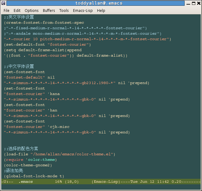The height and width of the screenshot is (191, 202).
Task: Click the empty minibuffer area at bottom
Action: 101,187
